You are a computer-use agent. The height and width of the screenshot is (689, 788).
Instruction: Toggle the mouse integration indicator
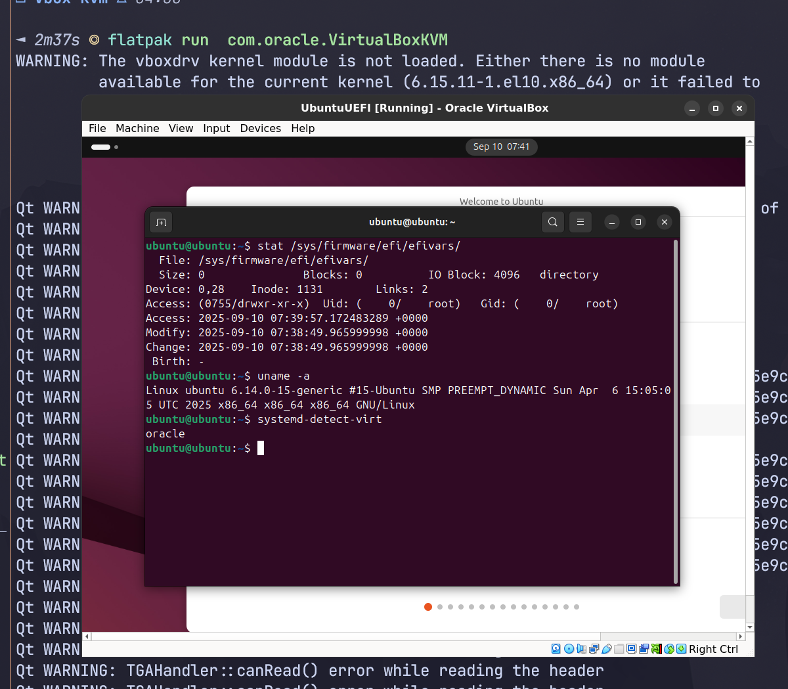tap(668, 649)
